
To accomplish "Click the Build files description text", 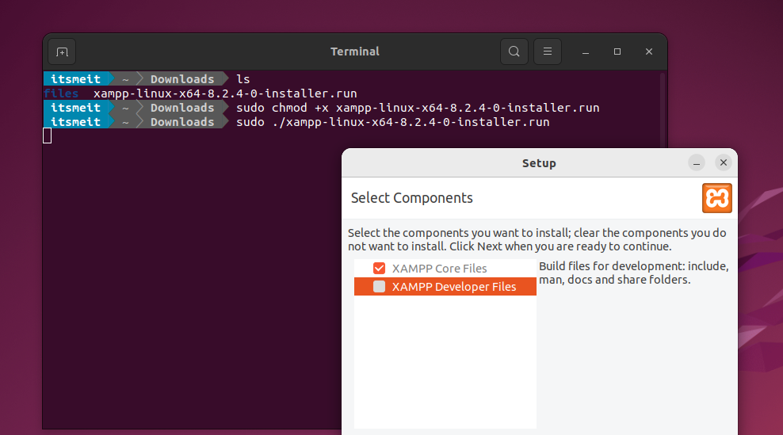I will click(x=632, y=273).
